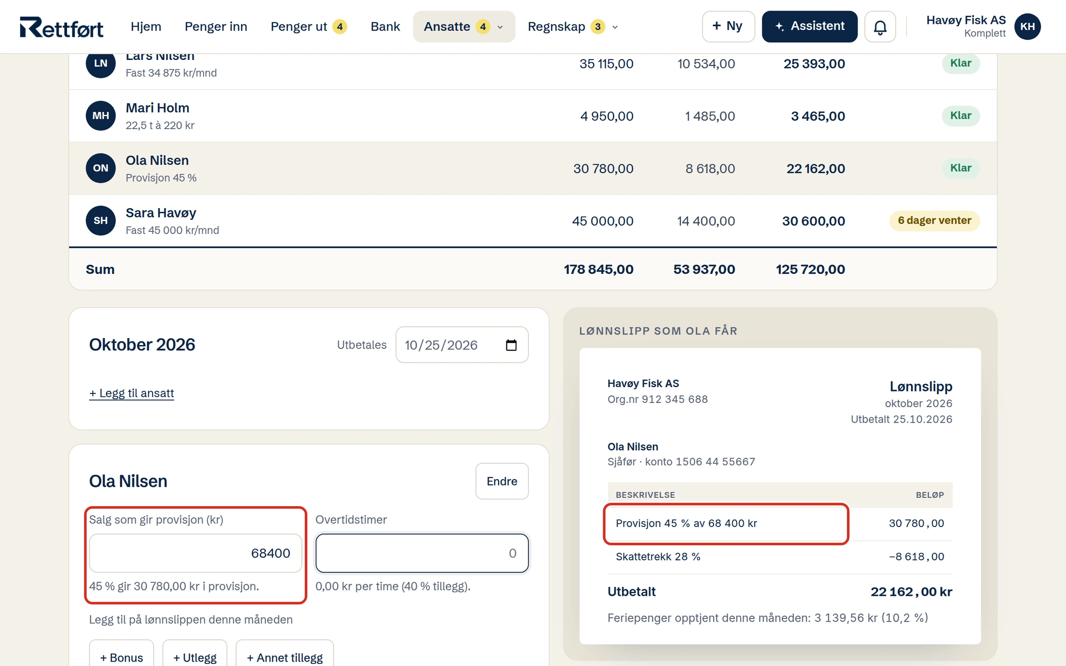The image size is (1066, 666).
Task: Click the sum total 178 845,00
Action: click(x=598, y=270)
